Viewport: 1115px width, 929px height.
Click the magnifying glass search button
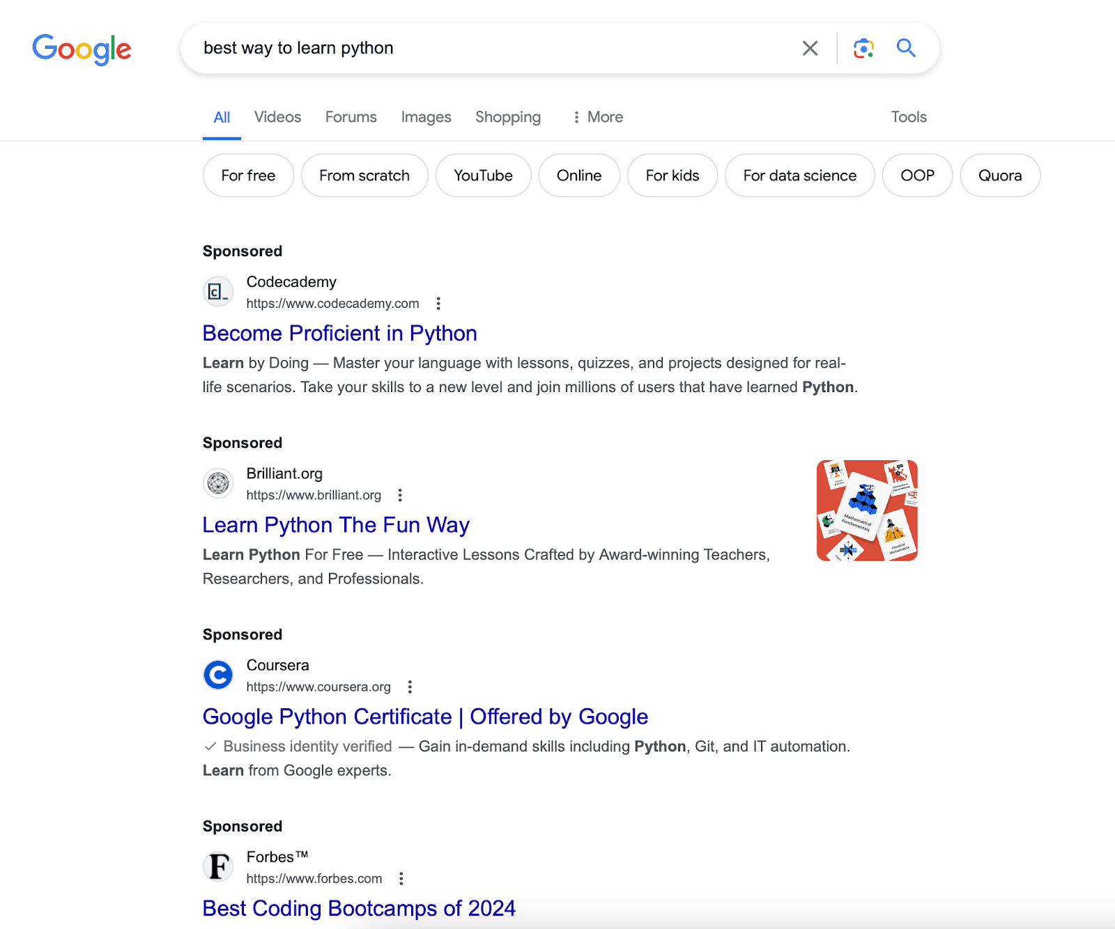pyautogui.click(x=906, y=47)
